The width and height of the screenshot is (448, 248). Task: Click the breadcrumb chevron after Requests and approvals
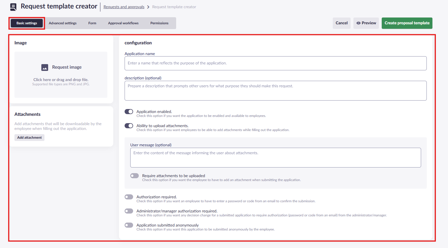coord(148,7)
